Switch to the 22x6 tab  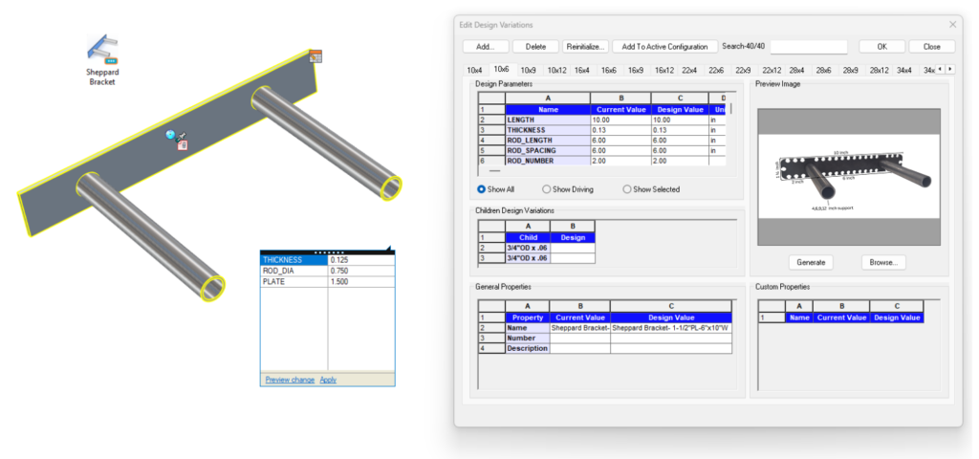tap(716, 71)
